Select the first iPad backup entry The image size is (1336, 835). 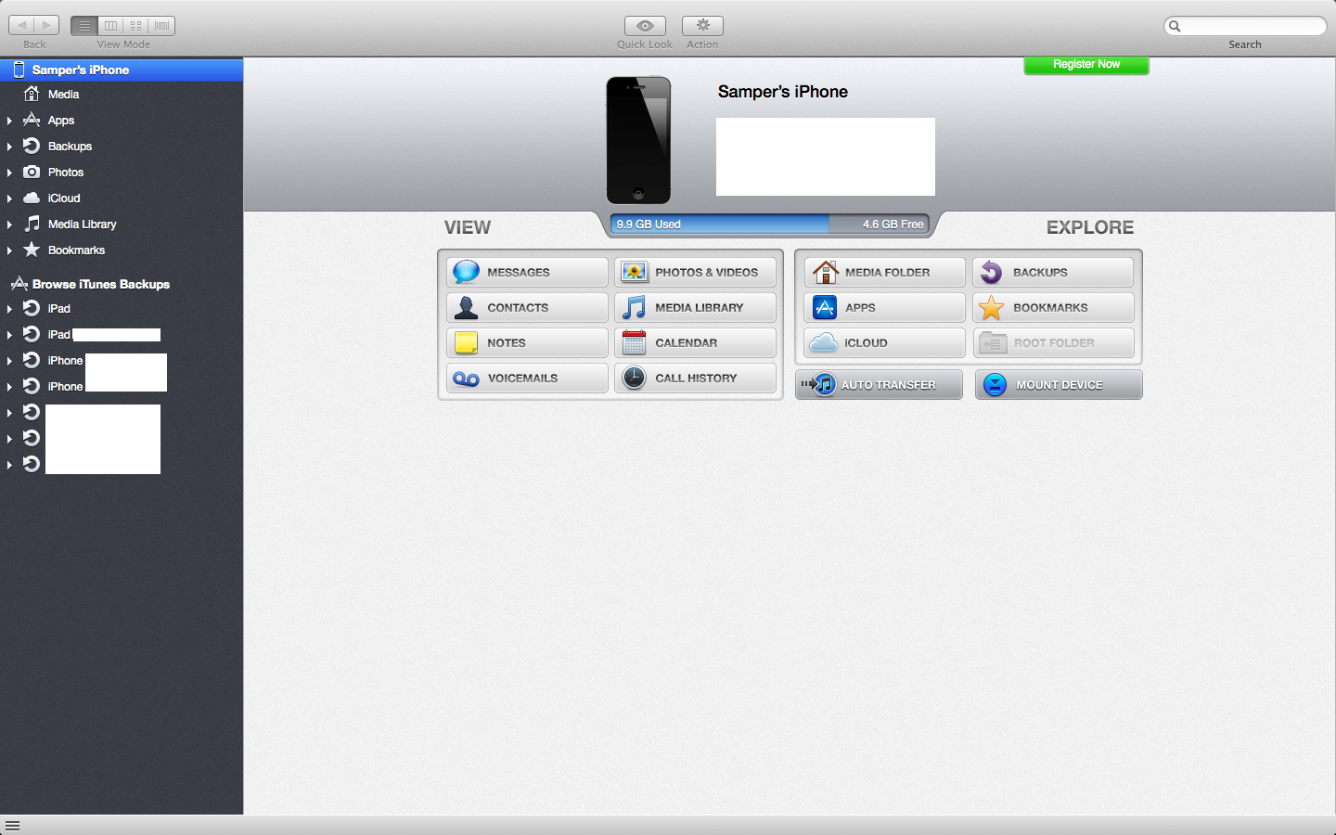(122, 308)
